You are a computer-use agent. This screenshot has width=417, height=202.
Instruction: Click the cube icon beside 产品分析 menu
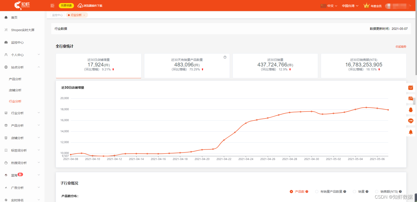click(x=6, y=125)
